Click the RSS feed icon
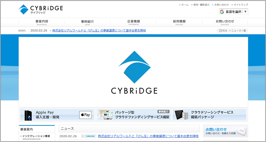266x142 pixels. click(220, 31)
